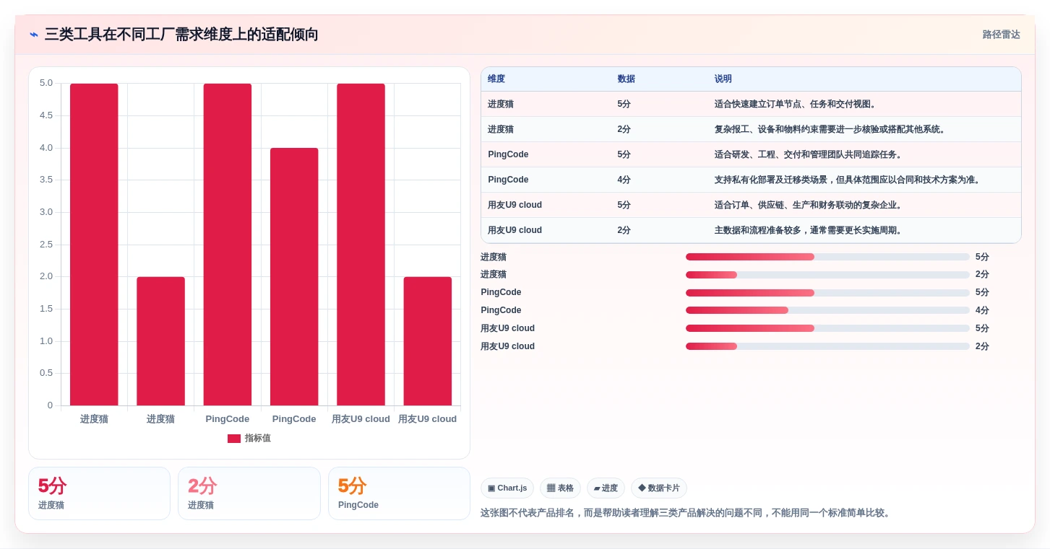Click the 0.5 y-axis tick label
The height and width of the screenshot is (549, 1050).
point(46,373)
